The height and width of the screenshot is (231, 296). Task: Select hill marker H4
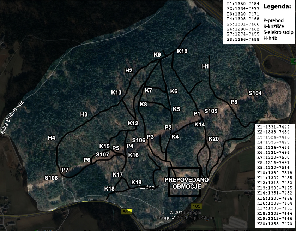point(52,138)
